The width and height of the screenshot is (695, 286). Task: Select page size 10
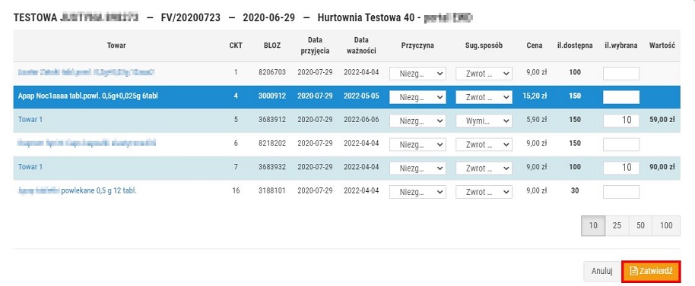[x=593, y=225]
